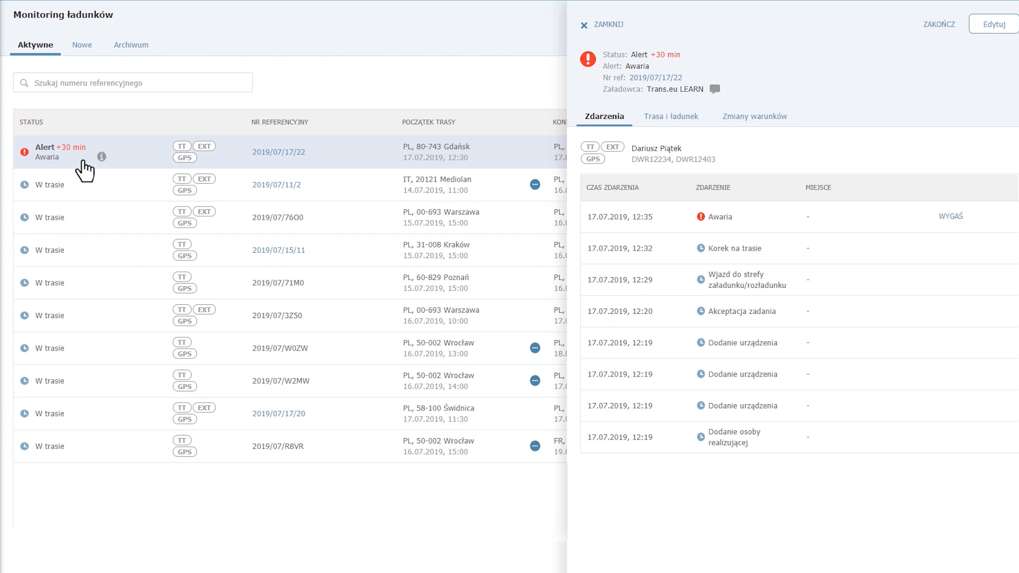This screenshot has height=573, width=1019.
Task: Click the red Awaria event icon
Action: click(x=700, y=217)
